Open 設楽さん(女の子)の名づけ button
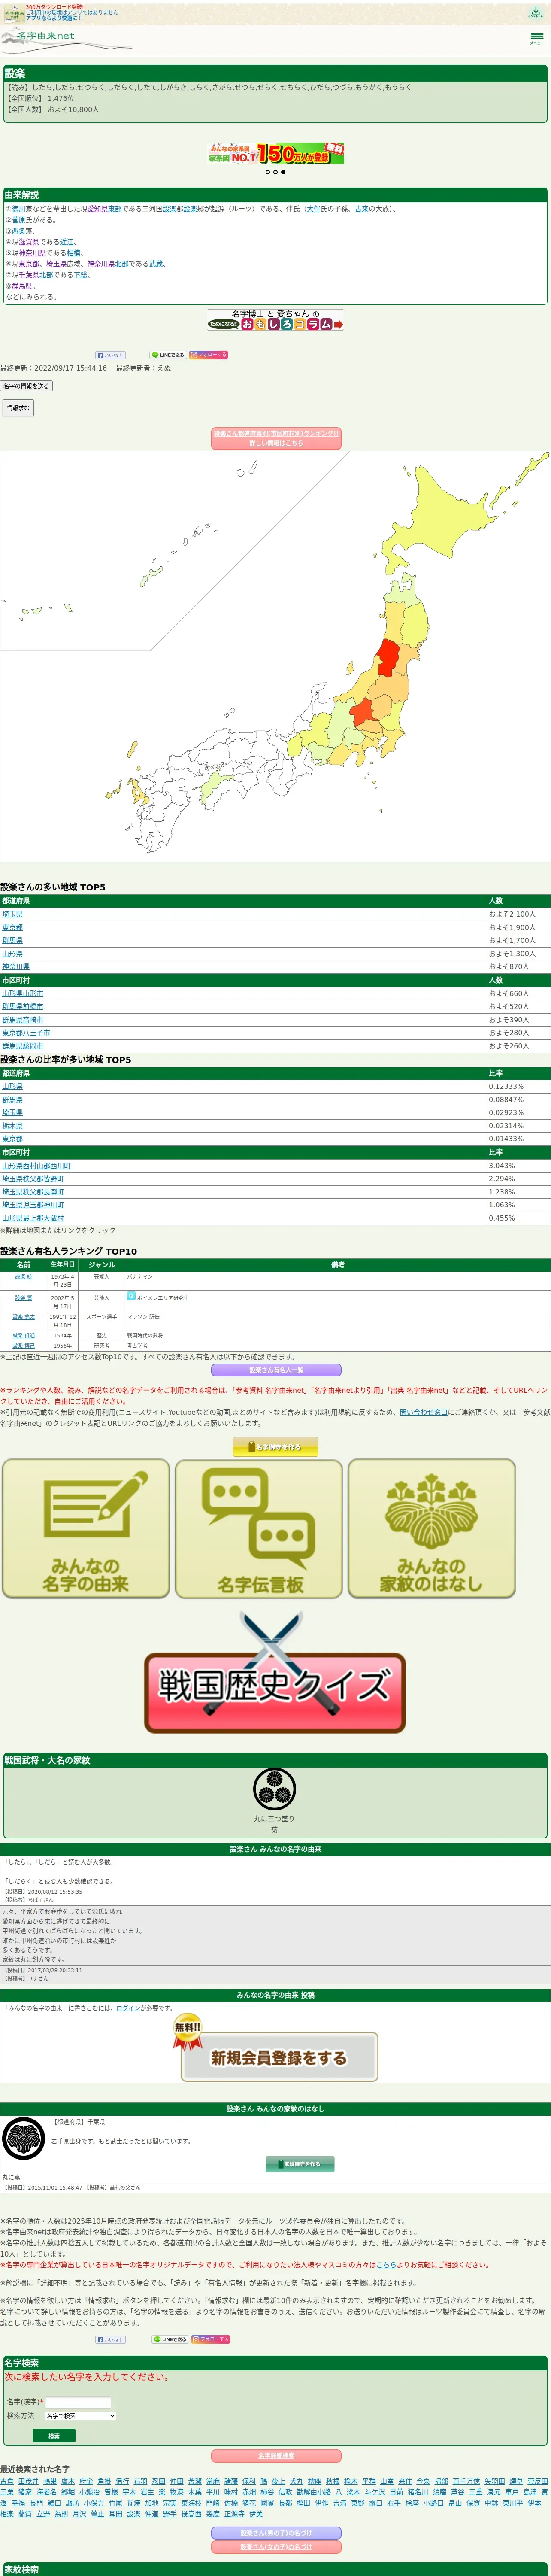This screenshot has width=551, height=2576. tap(276, 2547)
